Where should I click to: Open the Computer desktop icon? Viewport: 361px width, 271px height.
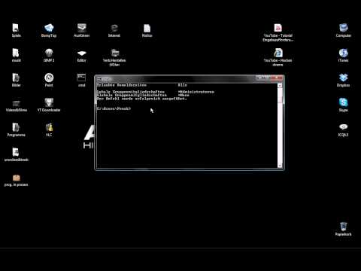[x=344, y=30]
